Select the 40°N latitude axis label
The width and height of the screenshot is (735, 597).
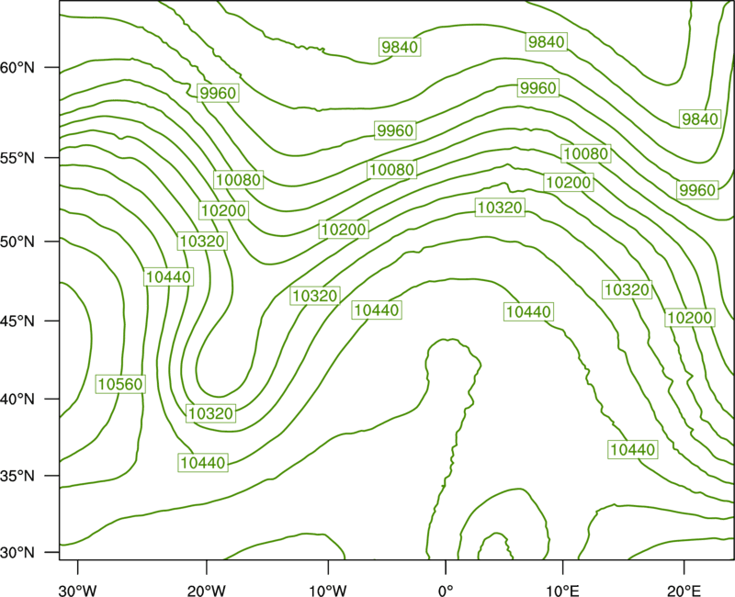[17, 400]
